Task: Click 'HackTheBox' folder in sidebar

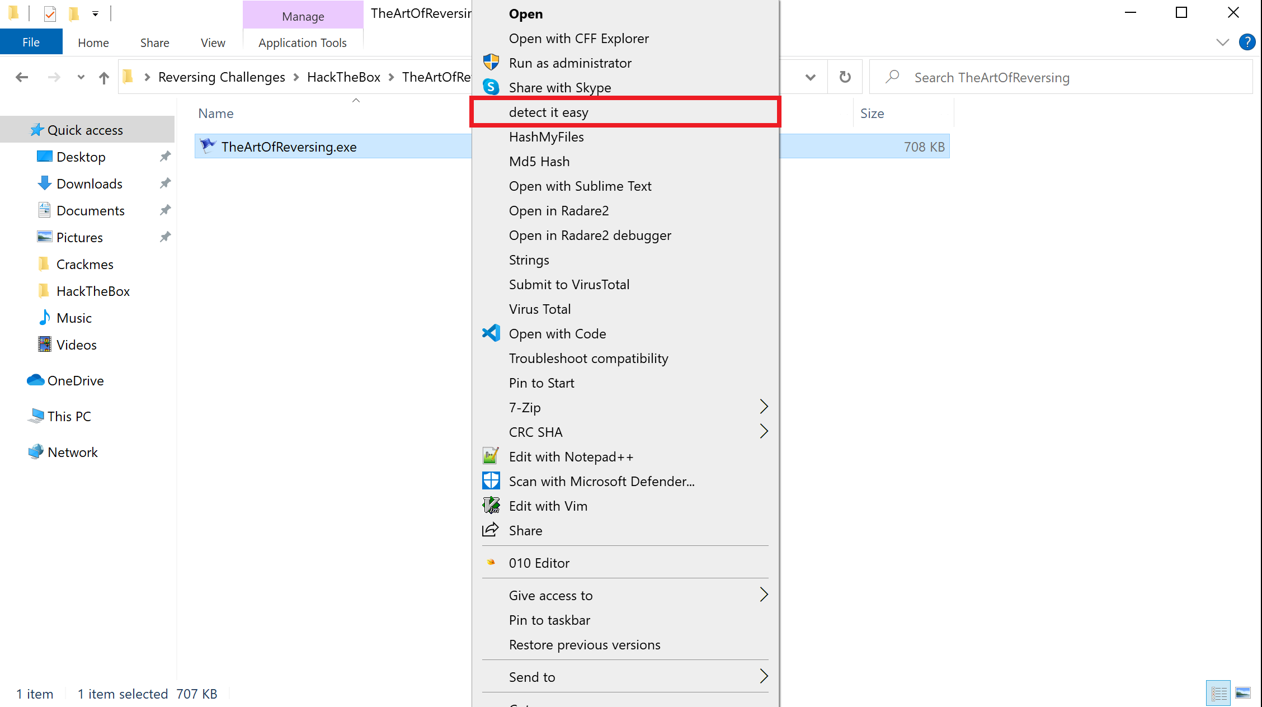Action: click(x=93, y=290)
